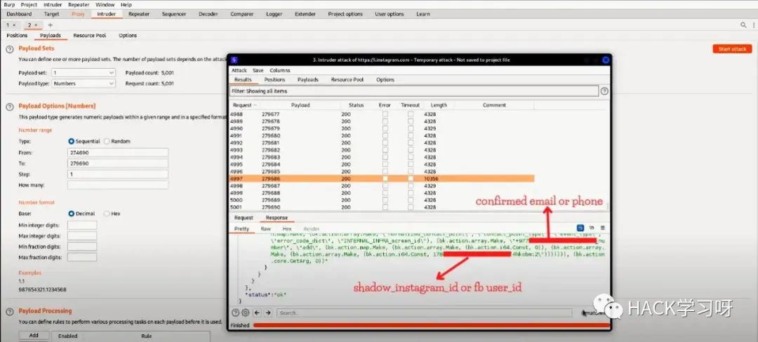Viewport: 758px width, 342px height.
Task: Click the main window search magnifier icon
Action: pos(743,25)
